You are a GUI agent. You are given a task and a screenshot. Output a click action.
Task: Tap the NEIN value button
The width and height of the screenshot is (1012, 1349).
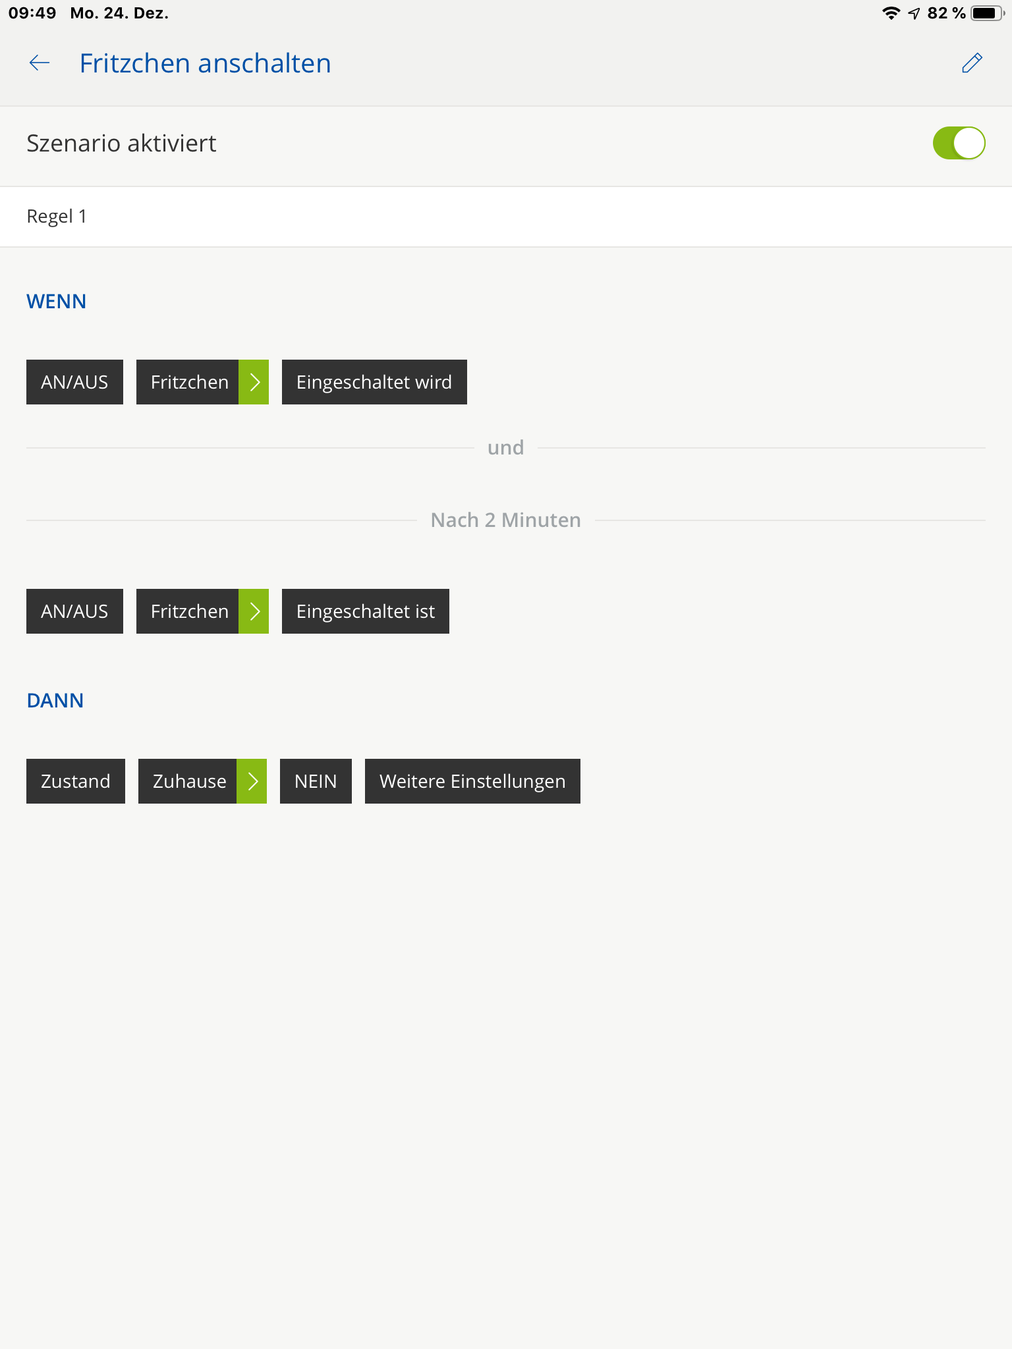click(316, 781)
